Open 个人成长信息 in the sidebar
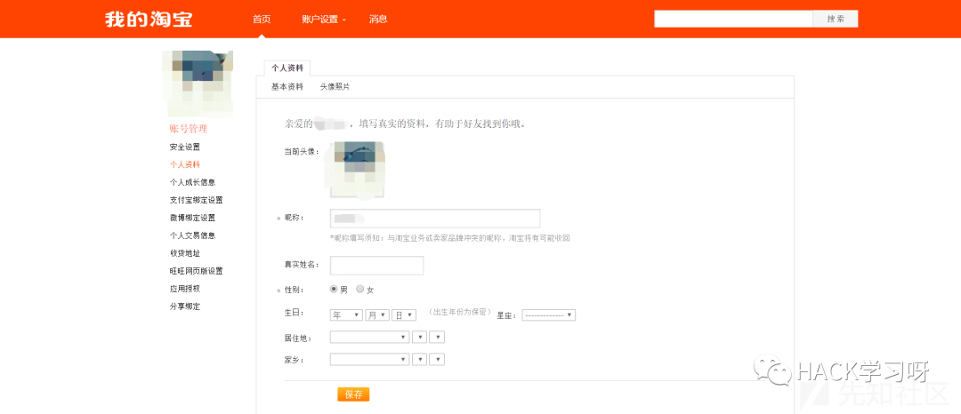Image resolution: width=961 pixels, height=414 pixels. (x=192, y=182)
